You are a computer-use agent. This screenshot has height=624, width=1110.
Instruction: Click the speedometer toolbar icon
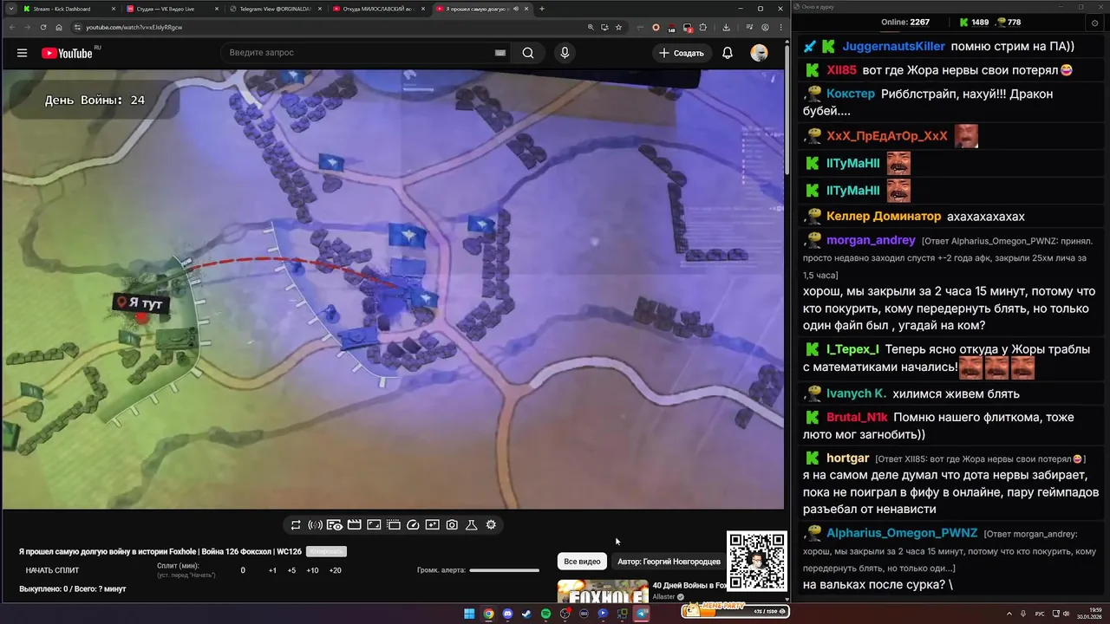tap(413, 524)
